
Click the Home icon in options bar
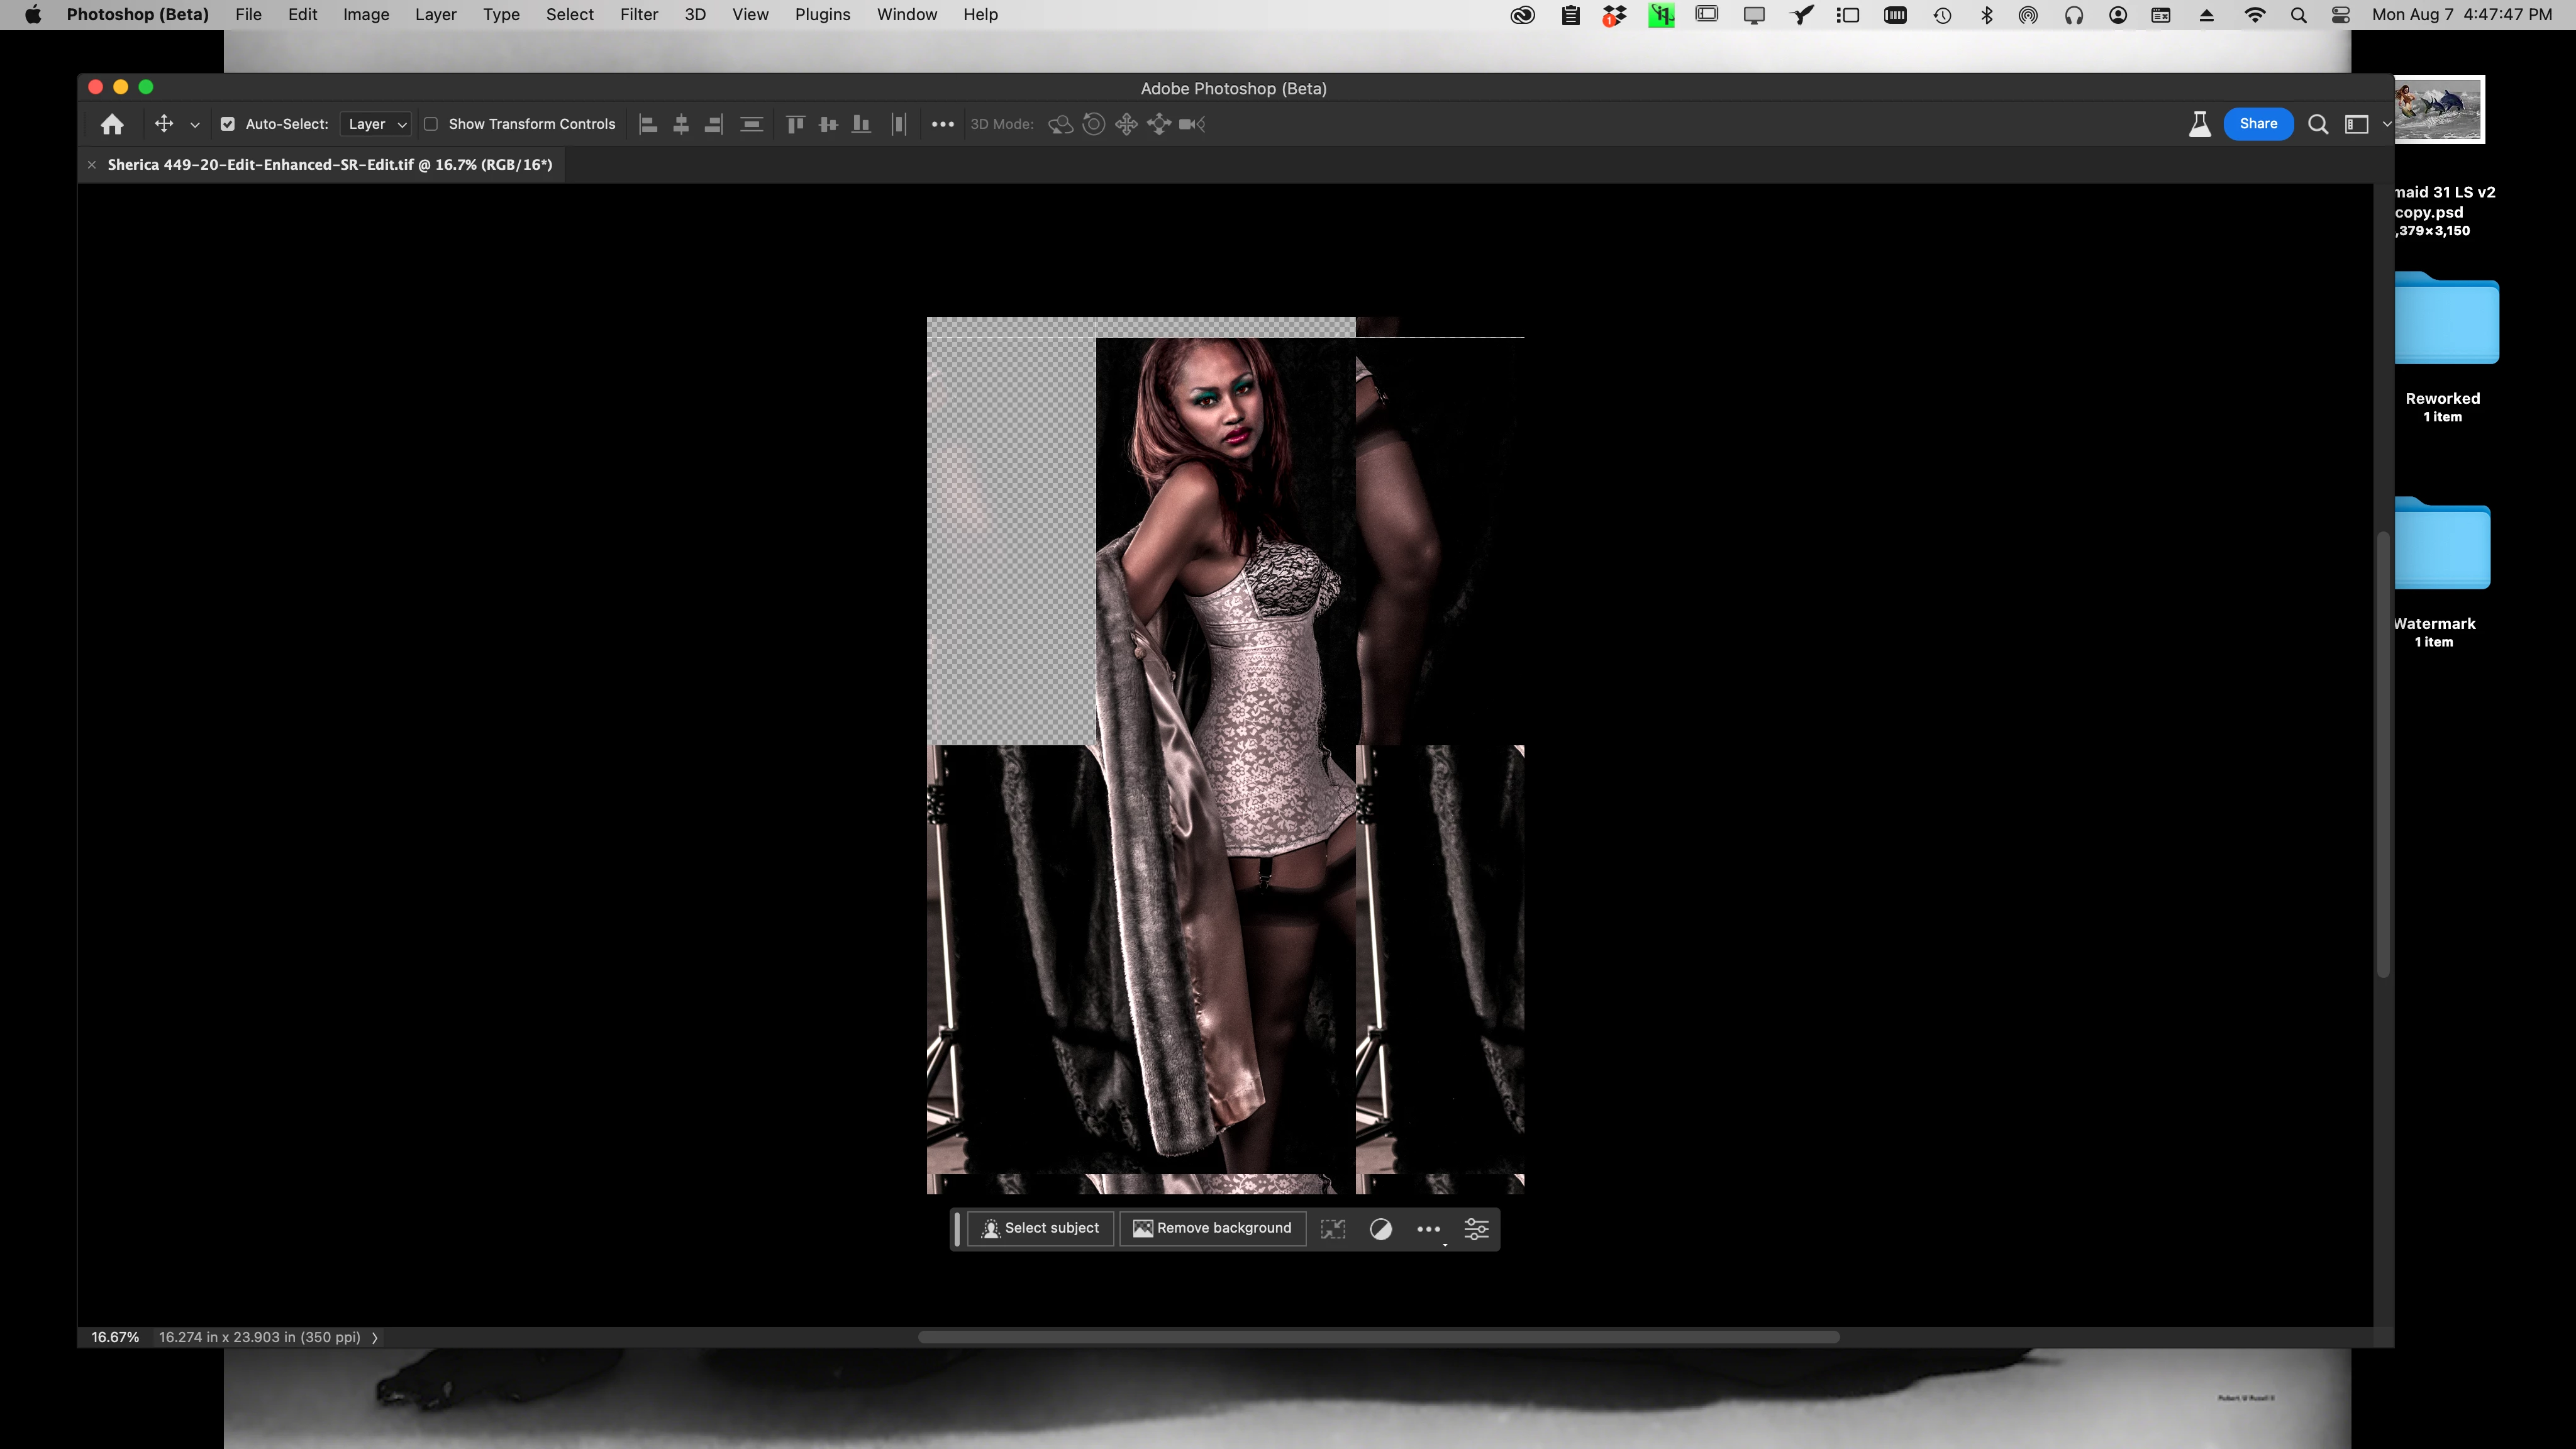[x=112, y=124]
